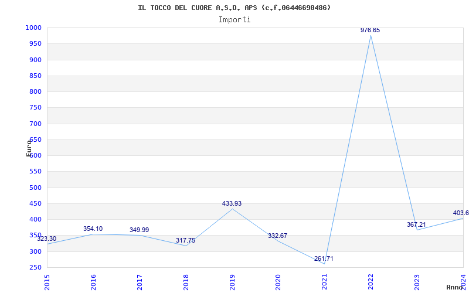Screen dimensions: 469x293
Task: Select the 367.21 data point label
Action: pyautogui.click(x=416, y=224)
